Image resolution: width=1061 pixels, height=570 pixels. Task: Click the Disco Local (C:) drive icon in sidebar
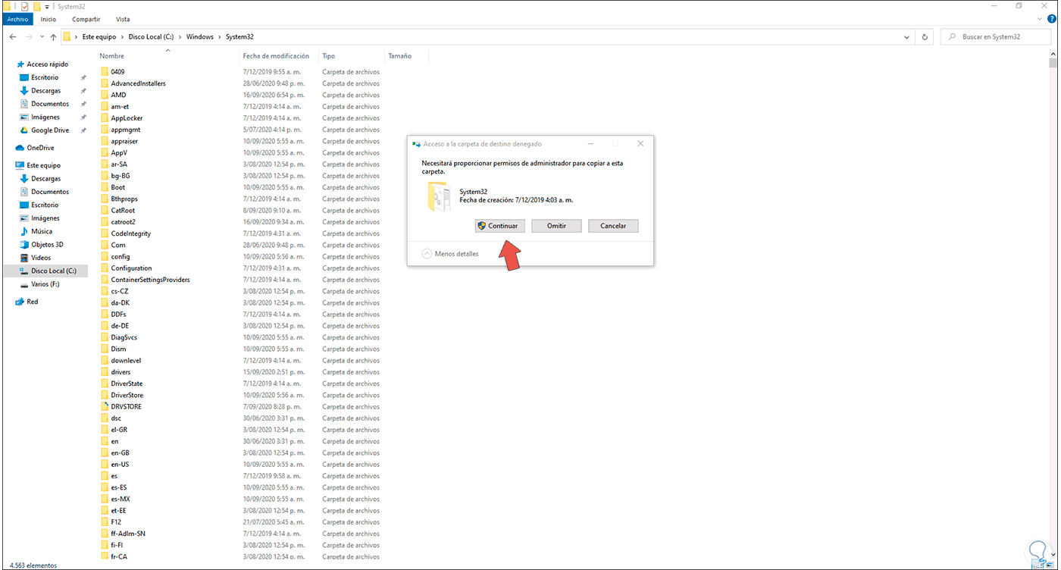pos(24,271)
